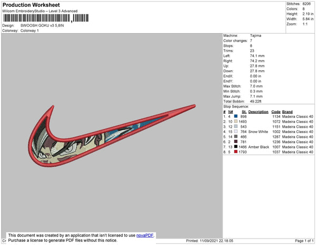Screen dimensions: 316x245
Task: Click the design name 'SWOOSH GOKU v3 5,8IN'
Action: tap(42, 26)
